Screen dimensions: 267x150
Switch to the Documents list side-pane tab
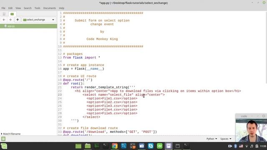4,14
